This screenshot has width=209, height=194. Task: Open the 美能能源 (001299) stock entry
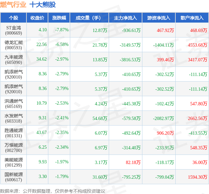pos(13,162)
